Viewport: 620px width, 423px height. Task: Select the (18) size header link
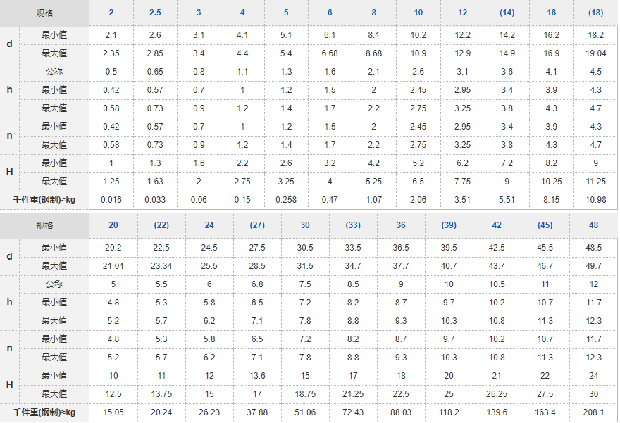(x=595, y=13)
